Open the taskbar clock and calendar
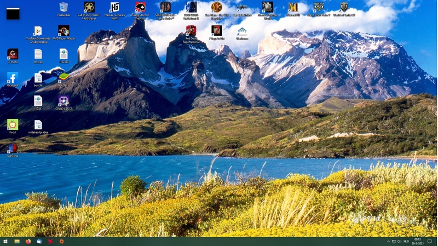Viewport: 438px width, 246px height. [x=417, y=242]
